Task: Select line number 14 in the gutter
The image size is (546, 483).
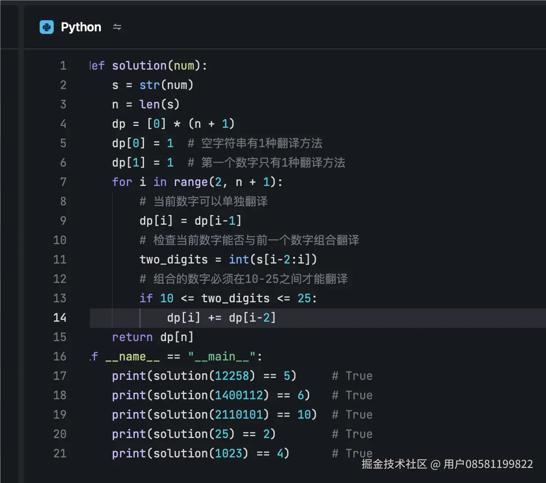Action: click(59, 318)
